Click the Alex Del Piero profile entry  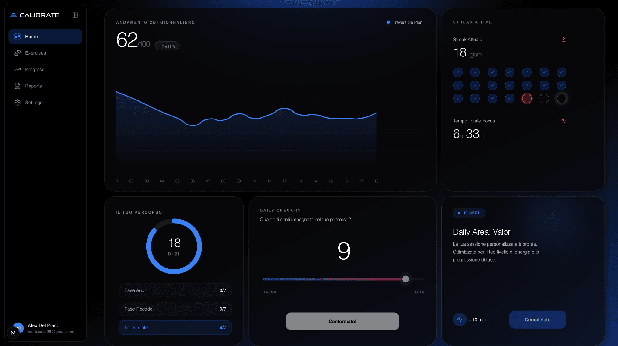43,328
